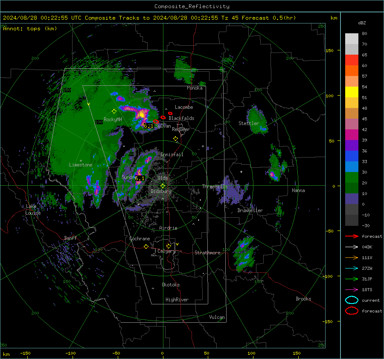Click the Innisfail city label
This screenshot has width=384, height=359.
click(172, 155)
